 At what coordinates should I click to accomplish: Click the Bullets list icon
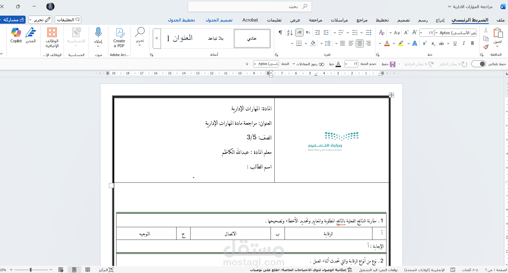[x=368, y=33]
